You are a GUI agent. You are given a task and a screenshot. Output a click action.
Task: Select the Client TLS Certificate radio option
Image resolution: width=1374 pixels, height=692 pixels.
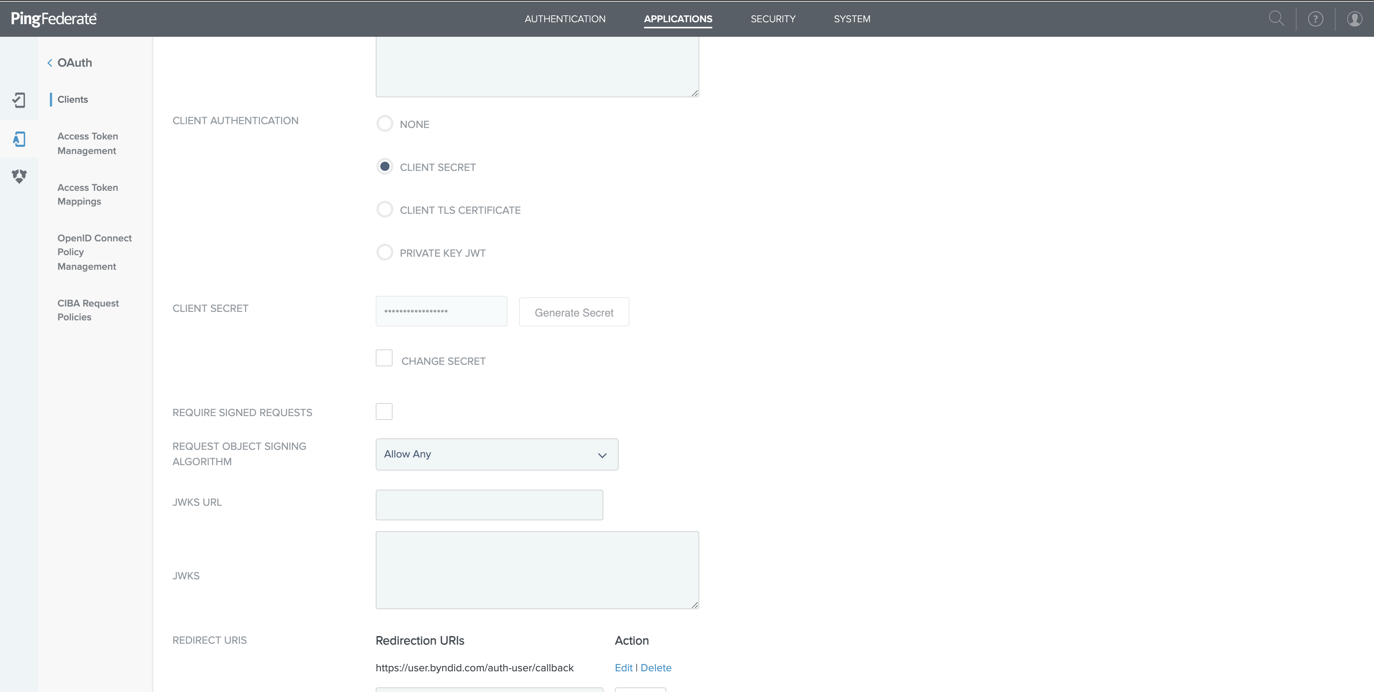point(385,210)
